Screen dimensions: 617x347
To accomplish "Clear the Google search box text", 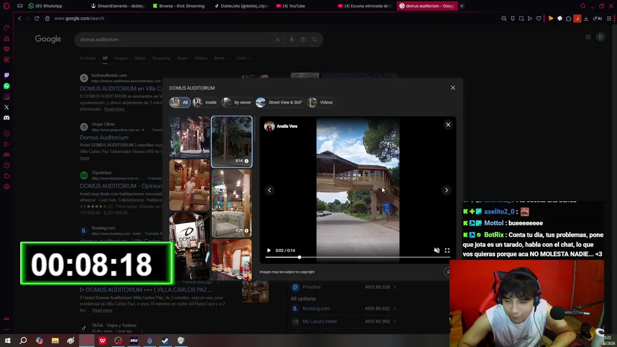I will point(277,40).
